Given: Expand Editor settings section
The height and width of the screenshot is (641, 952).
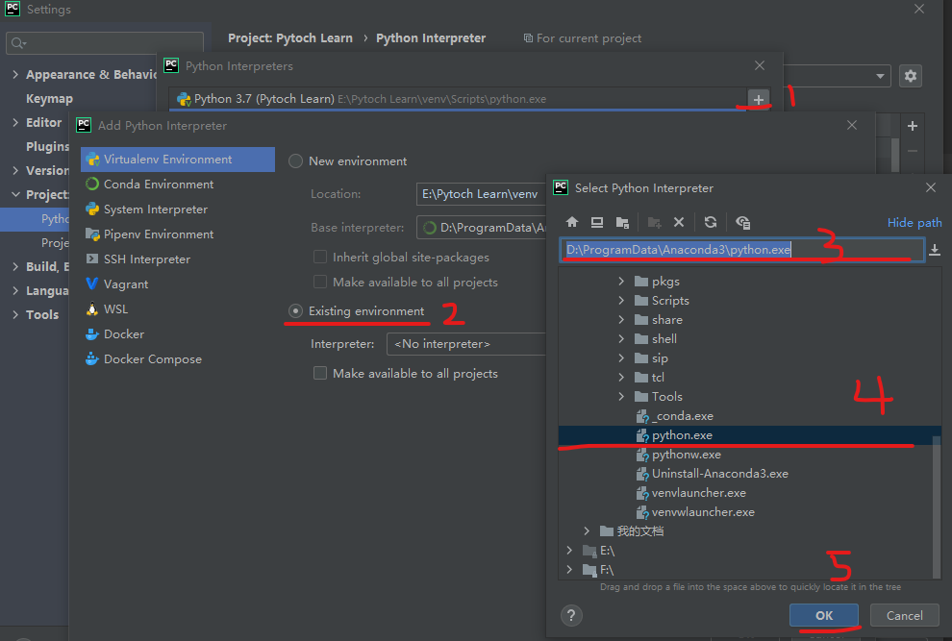Looking at the screenshot, I should point(15,122).
